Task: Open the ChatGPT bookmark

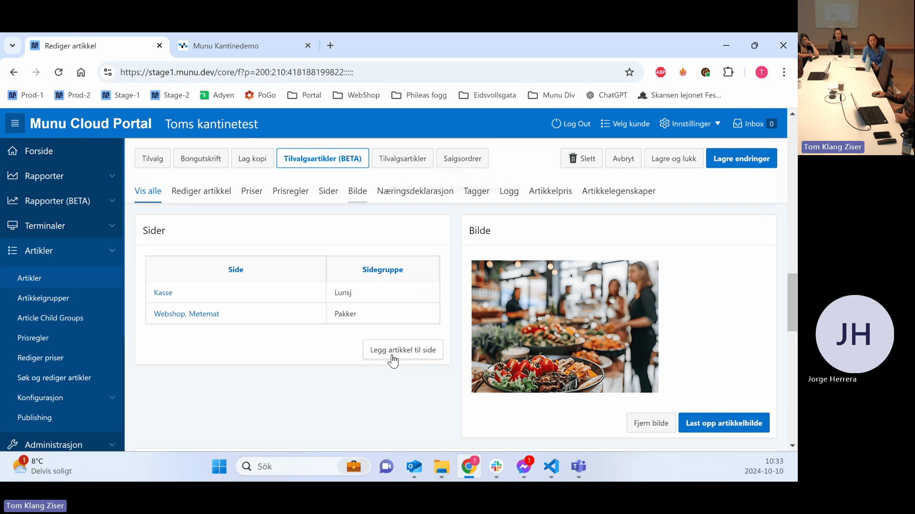Action: point(607,95)
